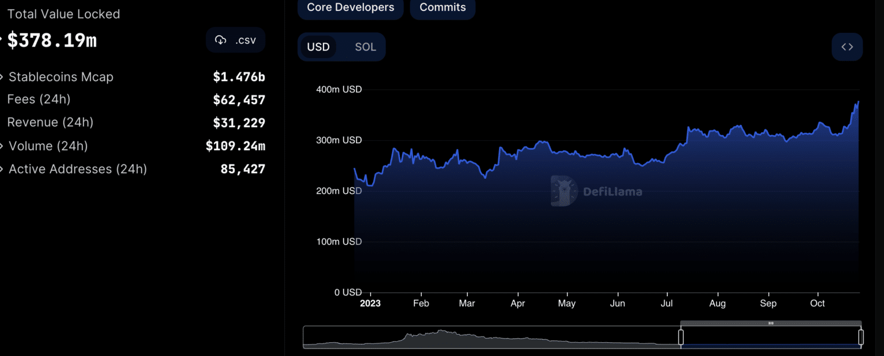Switch chart denomination to SOL
Screen dimensions: 884x356
point(365,47)
